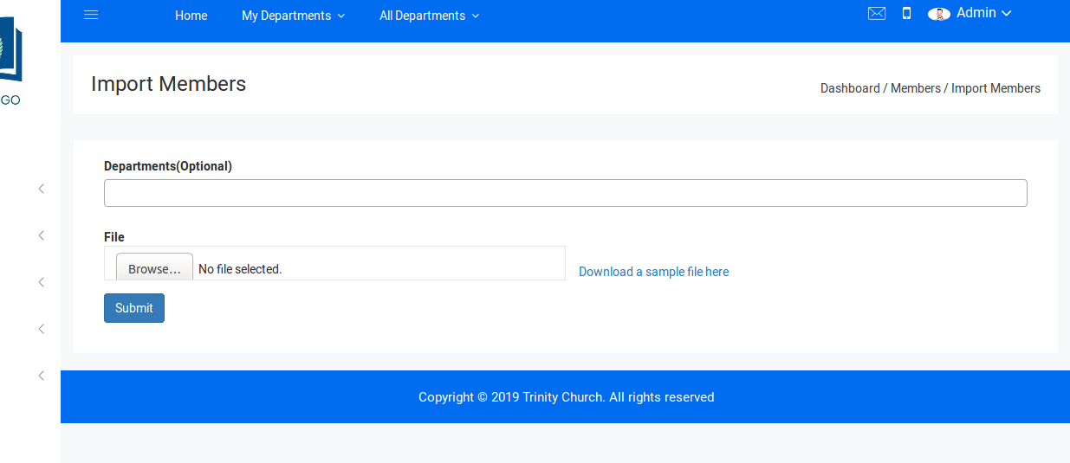
Task: Open My Departments dropdown menu
Action: point(293,16)
